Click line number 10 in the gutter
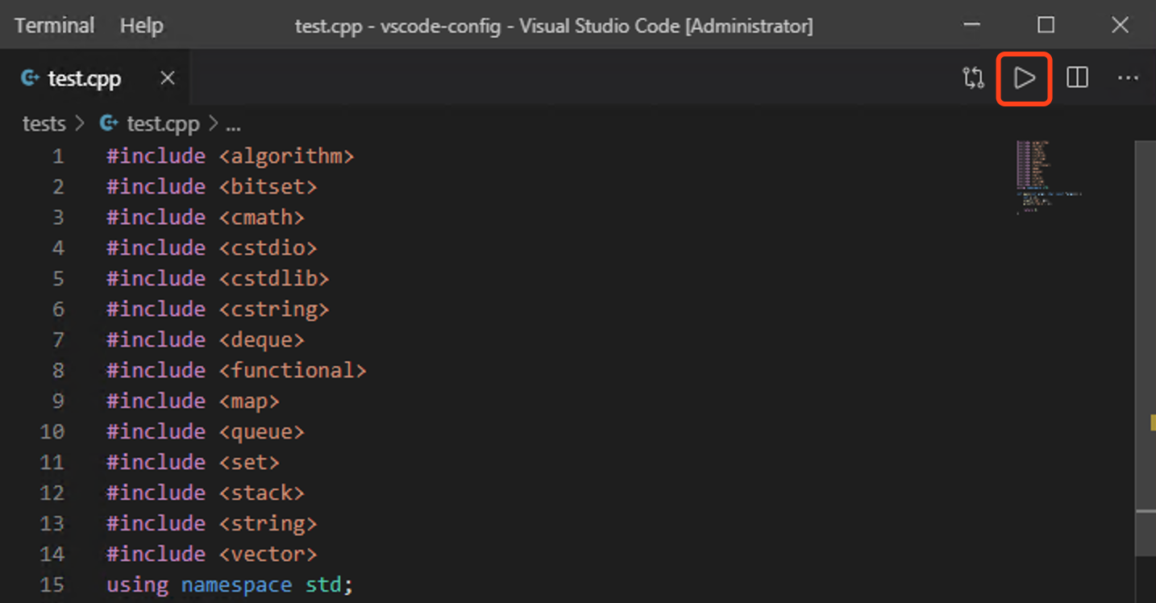The height and width of the screenshot is (603, 1156). (x=52, y=431)
